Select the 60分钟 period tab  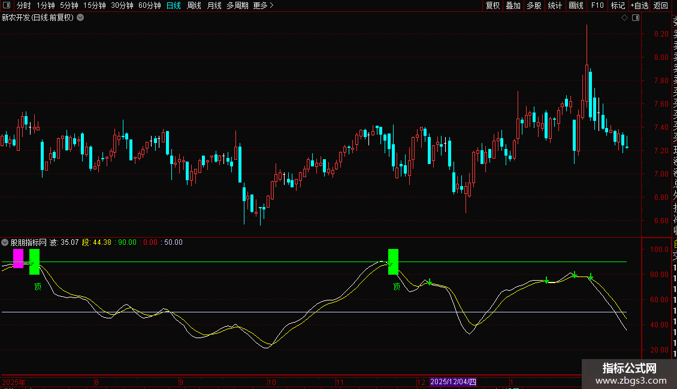point(150,5)
